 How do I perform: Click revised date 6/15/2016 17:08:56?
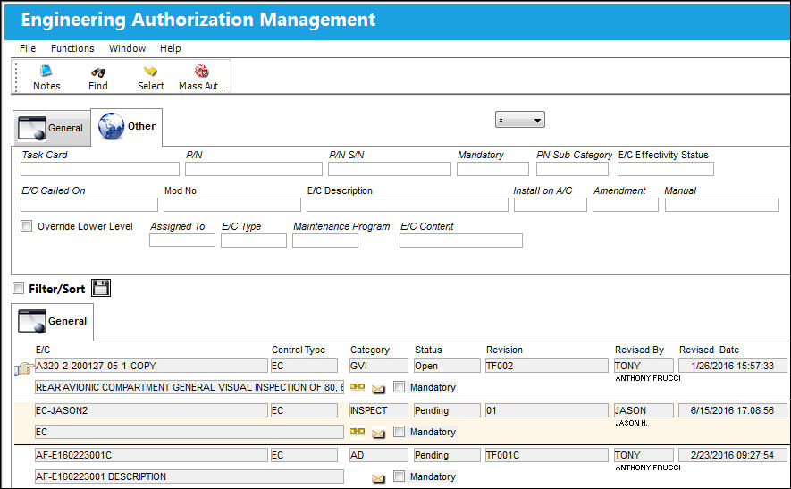(x=733, y=410)
